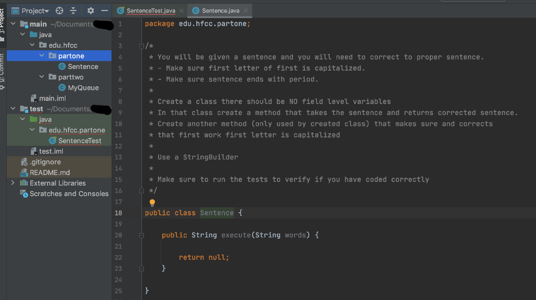This screenshot has width=536, height=300.
Task: Click the partone package folder icon
Action: point(52,55)
